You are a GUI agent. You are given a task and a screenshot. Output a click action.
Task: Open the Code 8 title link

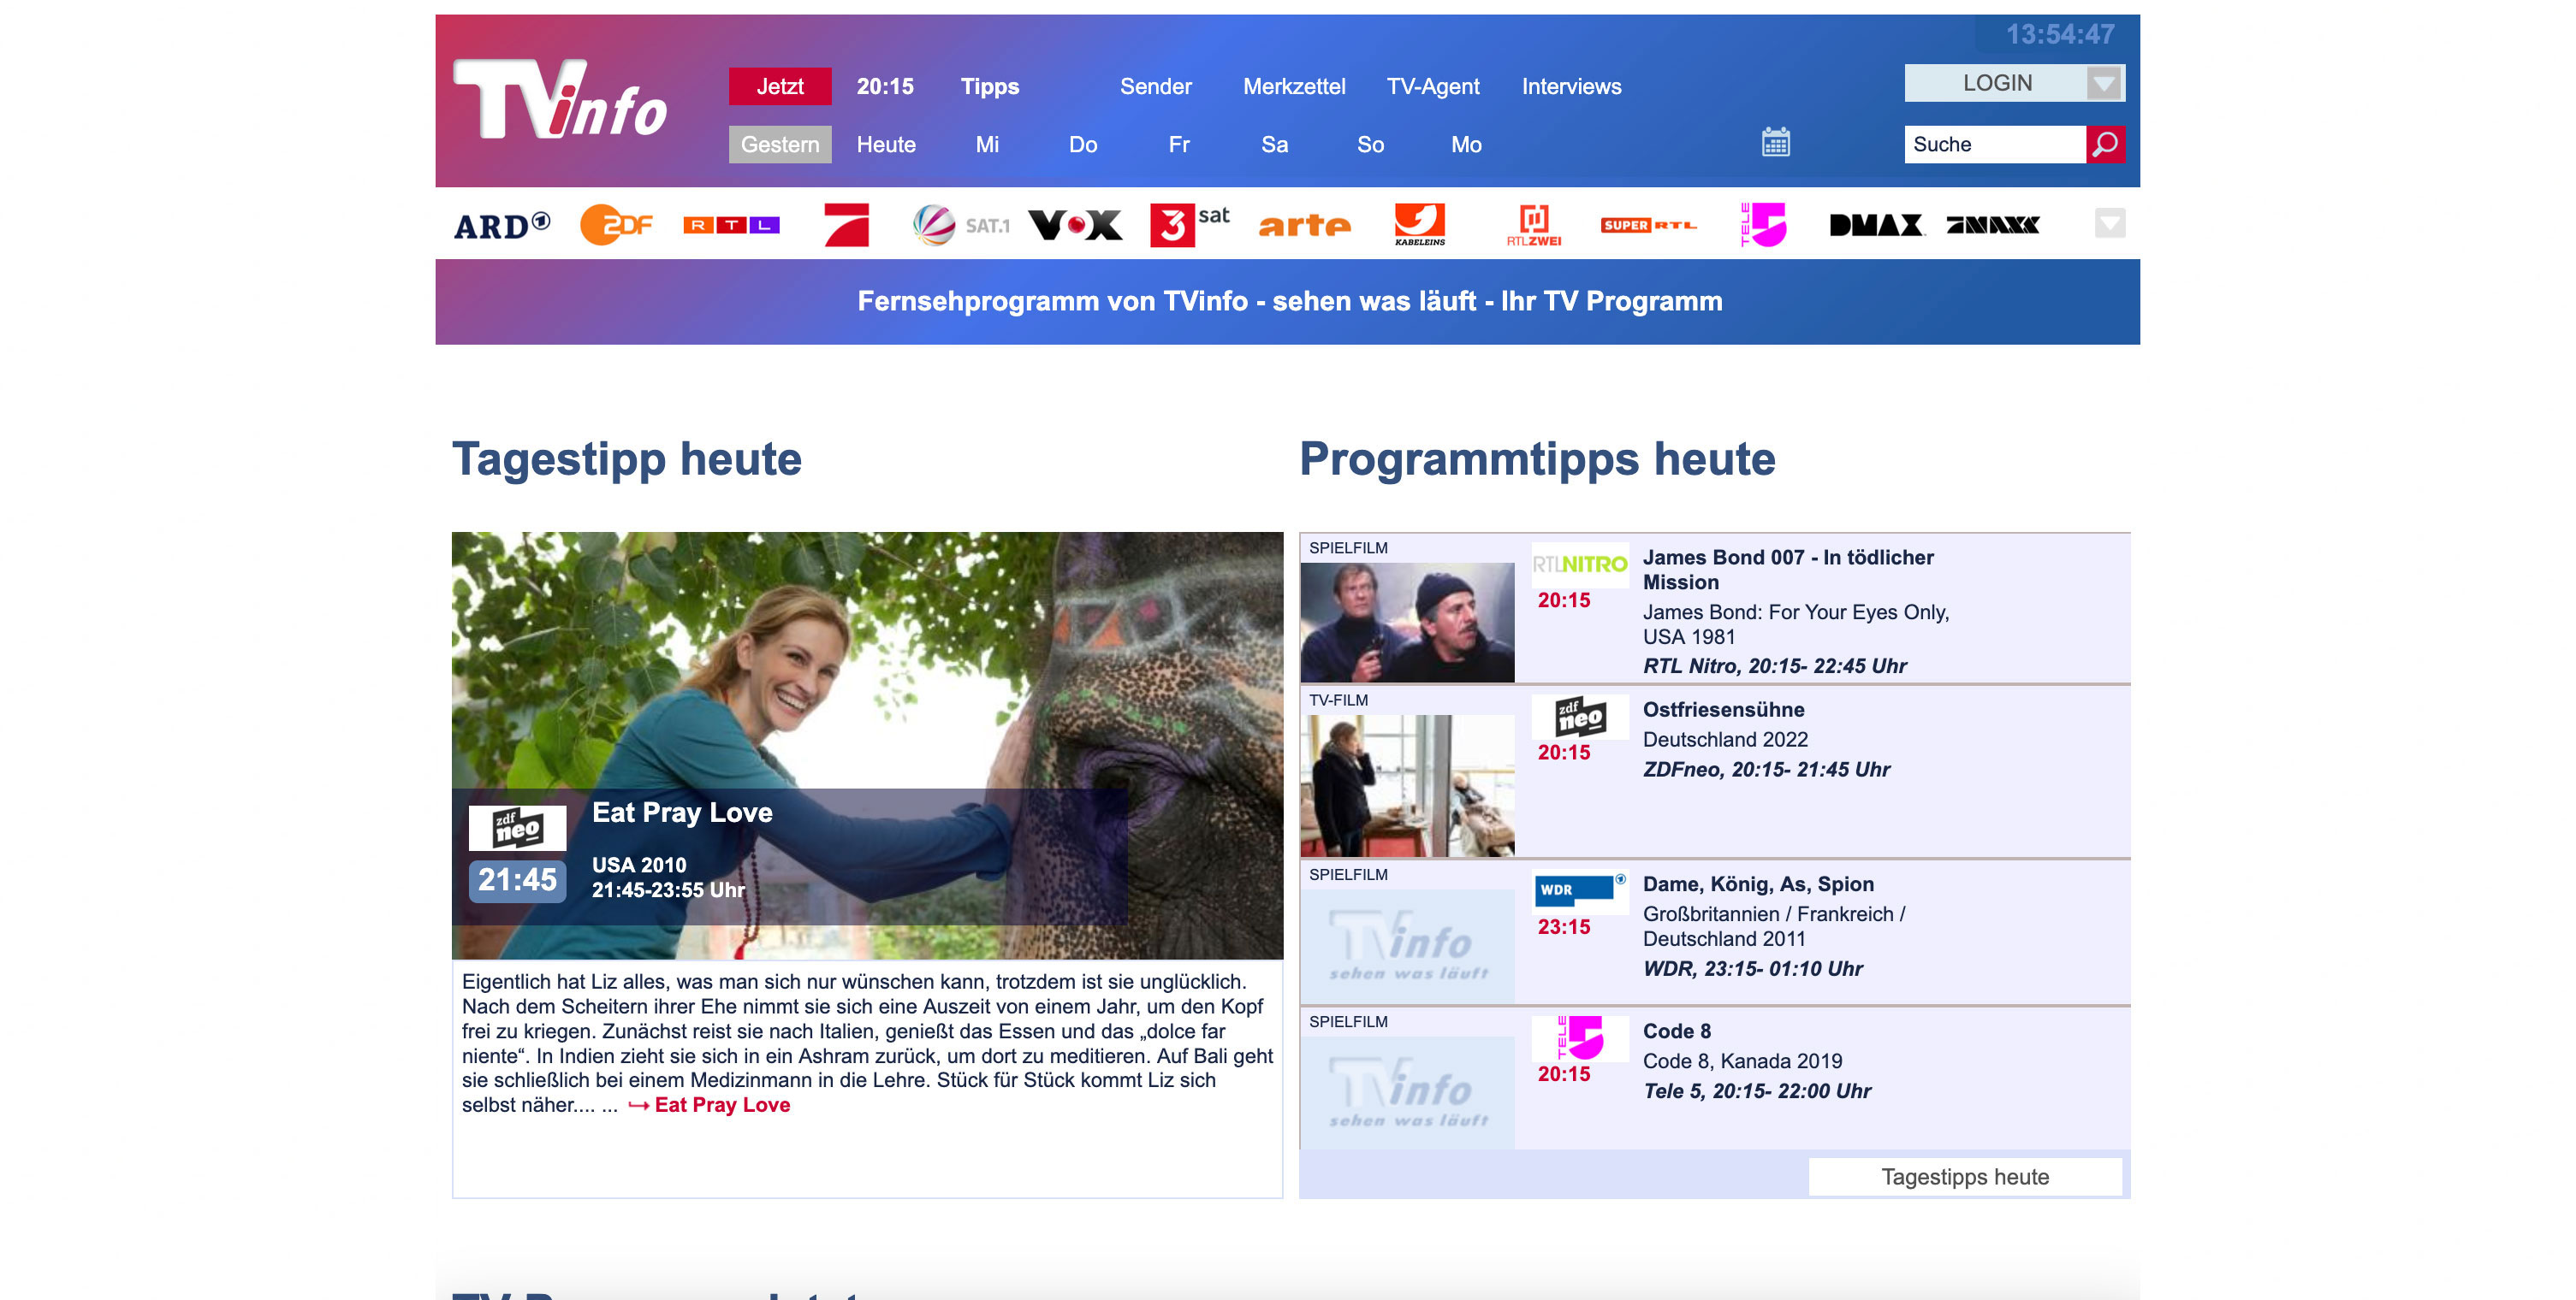click(1677, 1031)
